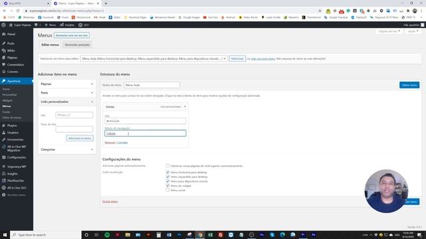Focus the Nome do menu text field
Image resolution: width=426 pixels, height=239 pixels.
tap(152, 85)
